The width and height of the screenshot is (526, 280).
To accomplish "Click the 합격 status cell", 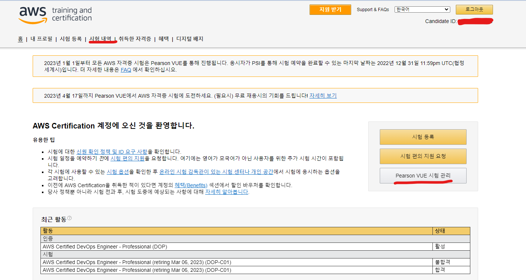I will 451,270.
